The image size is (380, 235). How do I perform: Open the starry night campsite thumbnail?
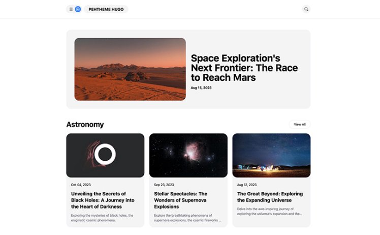coord(271,155)
